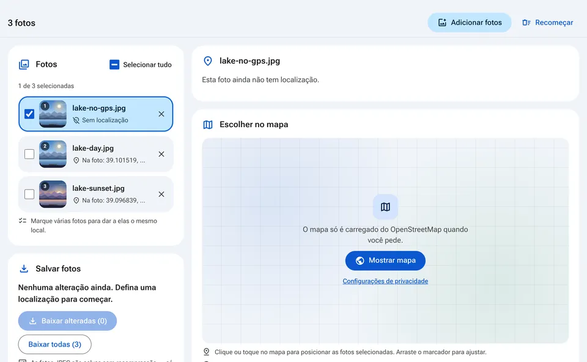
Task: Click the Baixar todas (3) button
Action: 54,344
